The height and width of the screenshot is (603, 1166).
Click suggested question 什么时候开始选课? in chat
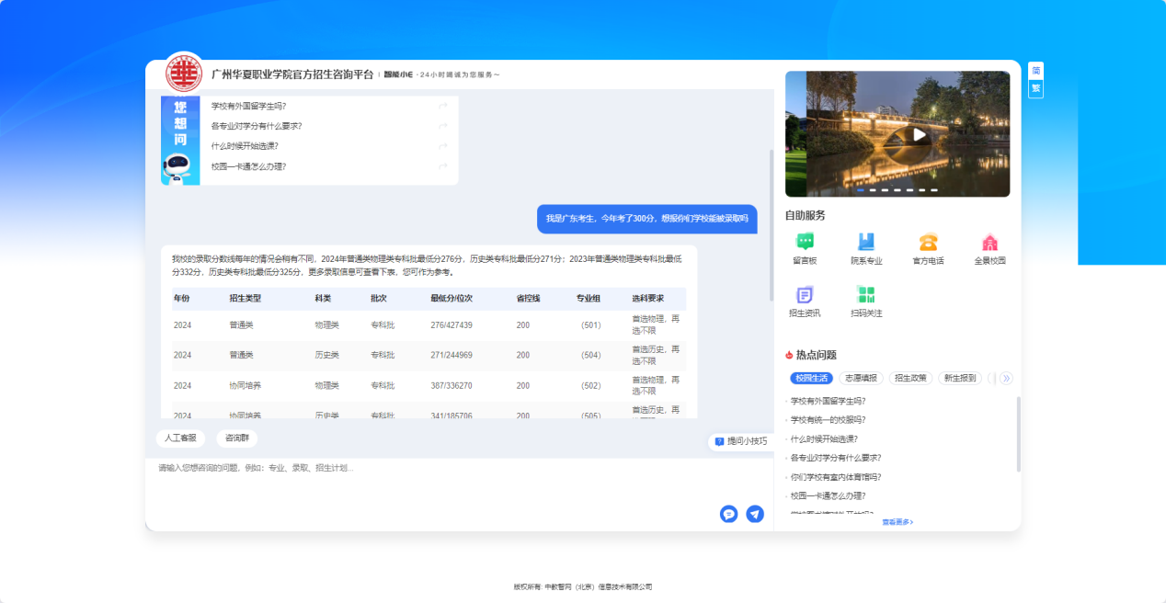[x=245, y=146]
